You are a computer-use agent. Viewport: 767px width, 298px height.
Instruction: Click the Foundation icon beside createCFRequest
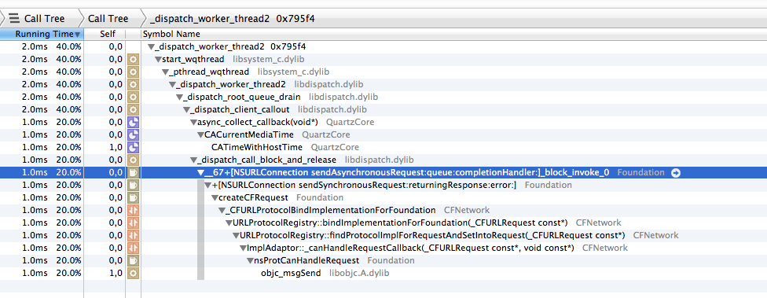tap(133, 197)
